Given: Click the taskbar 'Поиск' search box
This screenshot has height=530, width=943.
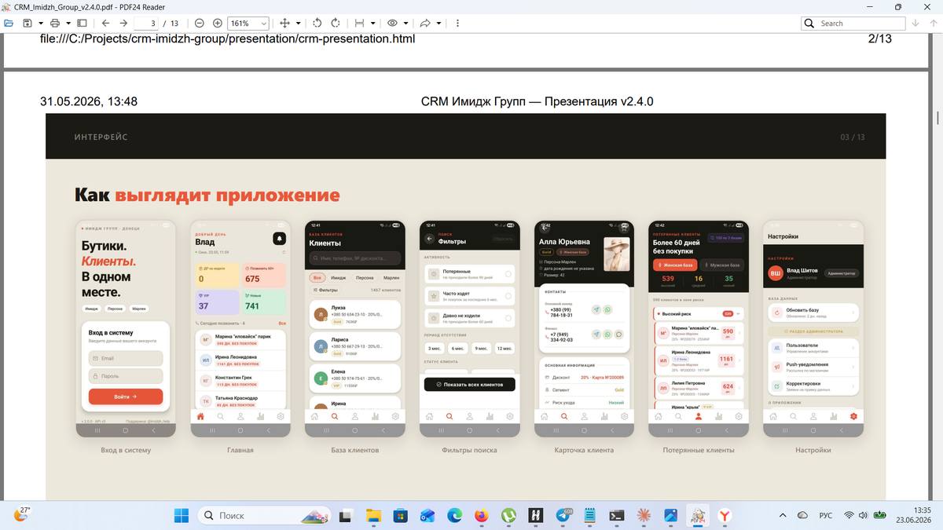Looking at the screenshot, I should click(x=263, y=516).
